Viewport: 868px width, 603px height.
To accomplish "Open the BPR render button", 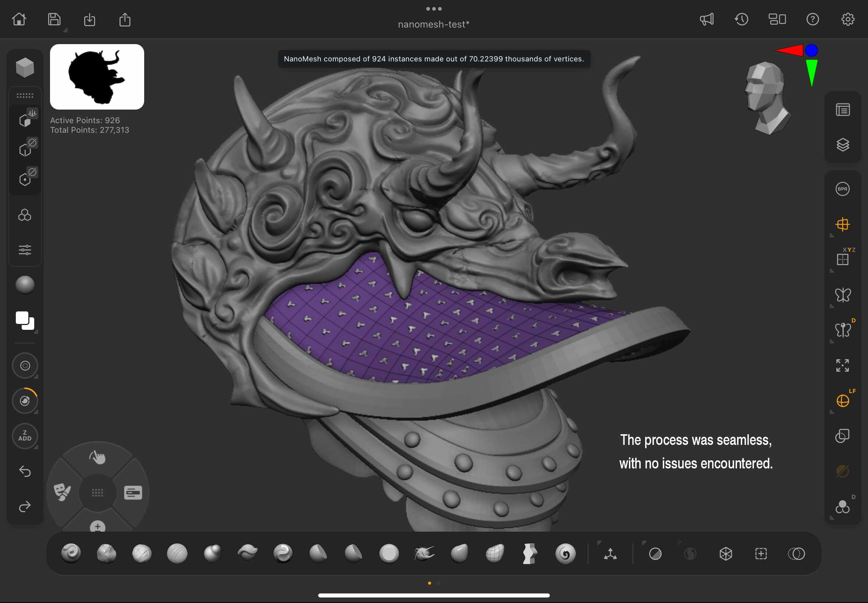I will [x=842, y=189].
